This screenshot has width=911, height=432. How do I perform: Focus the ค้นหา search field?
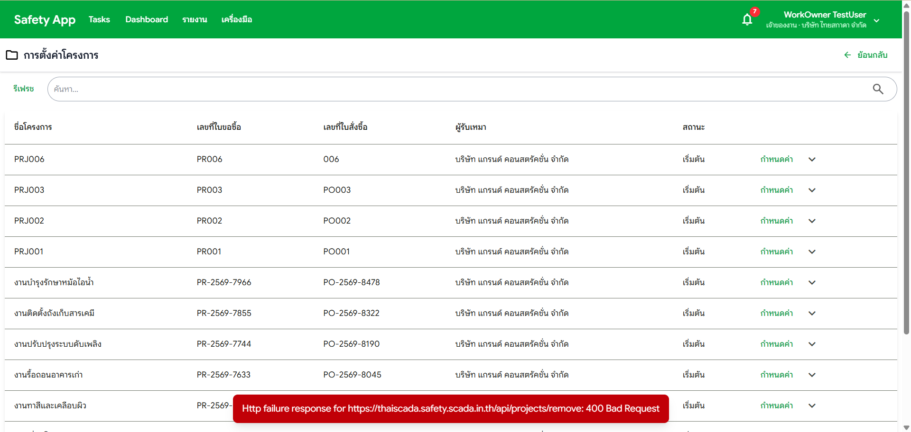coord(455,89)
